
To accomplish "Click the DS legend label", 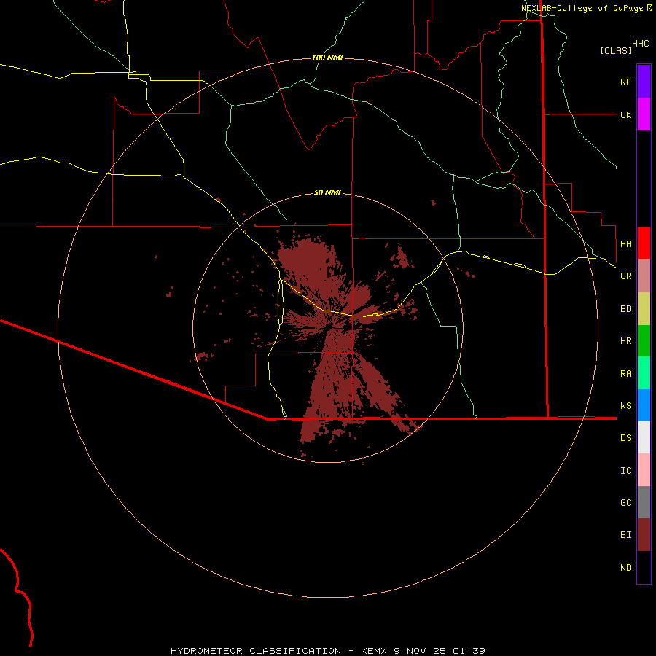I will pyautogui.click(x=625, y=437).
